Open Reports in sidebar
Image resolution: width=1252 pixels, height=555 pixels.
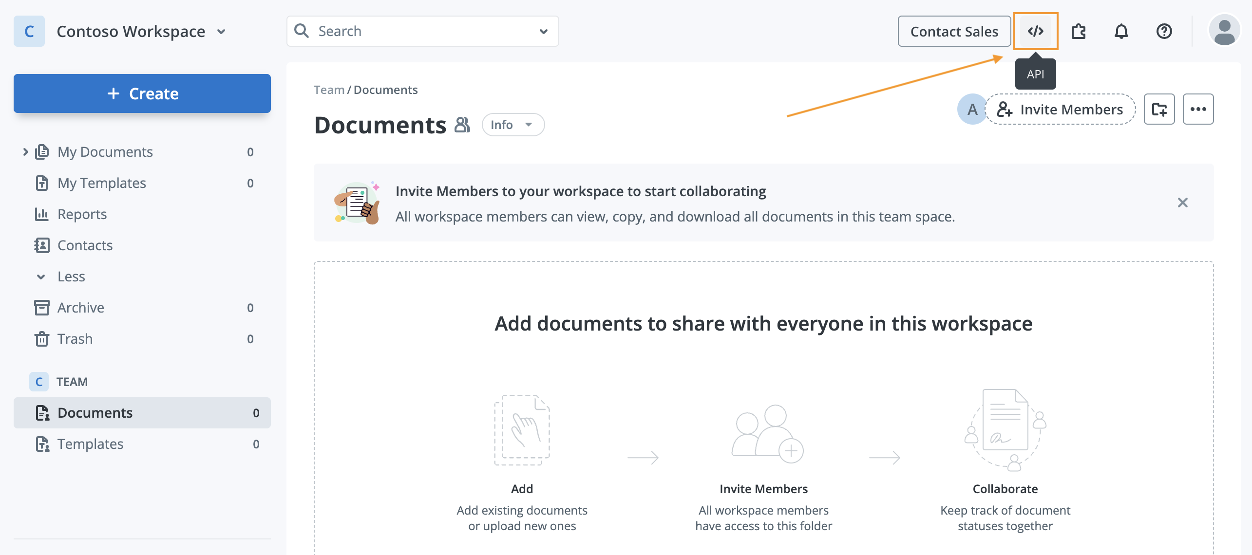pos(142,214)
